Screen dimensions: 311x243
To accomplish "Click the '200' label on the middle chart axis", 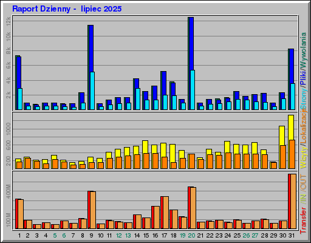I will [9, 162].
